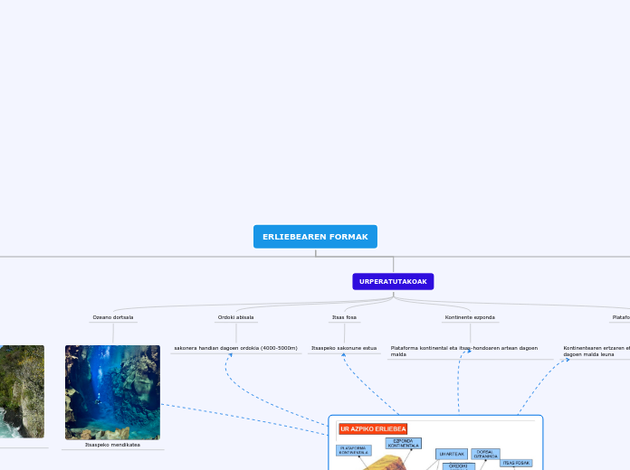Viewport: 630px width, 470px height.
Task: Click the URPERATUTAKOAK node
Action: 393,281
